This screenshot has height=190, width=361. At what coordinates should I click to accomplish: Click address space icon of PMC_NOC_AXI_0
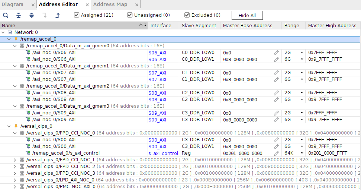22,186
